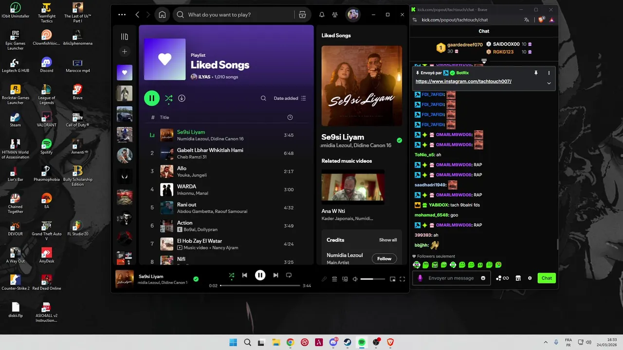
Task: Open the lyrics microphone icon
Action: [x=324, y=279]
